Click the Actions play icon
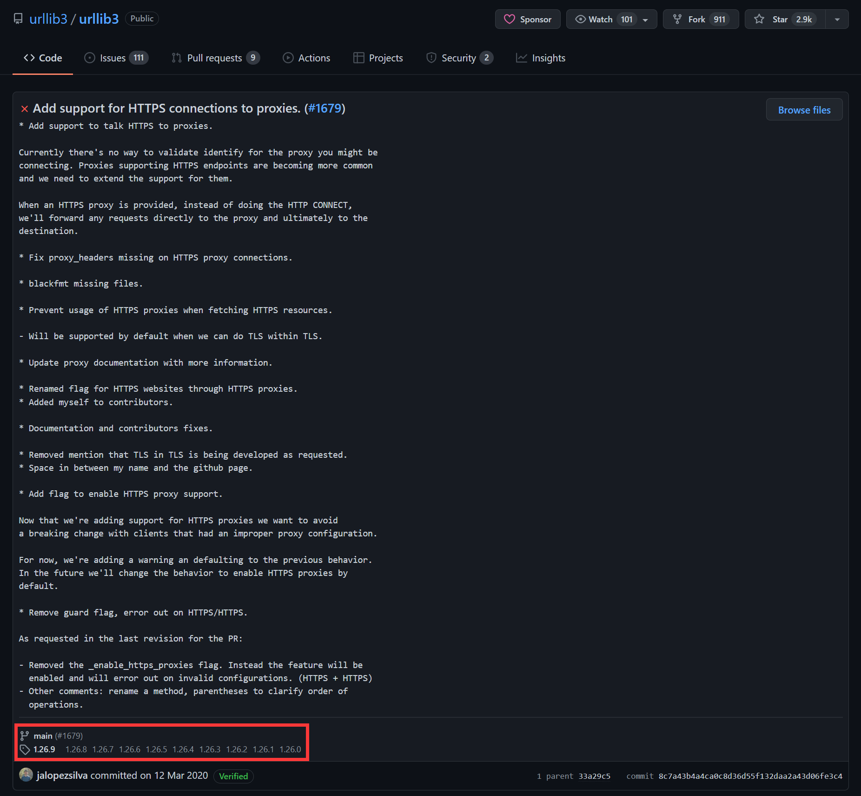Image resolution: width=861 pixels, height=796 pixels. [x=288, y=58]
